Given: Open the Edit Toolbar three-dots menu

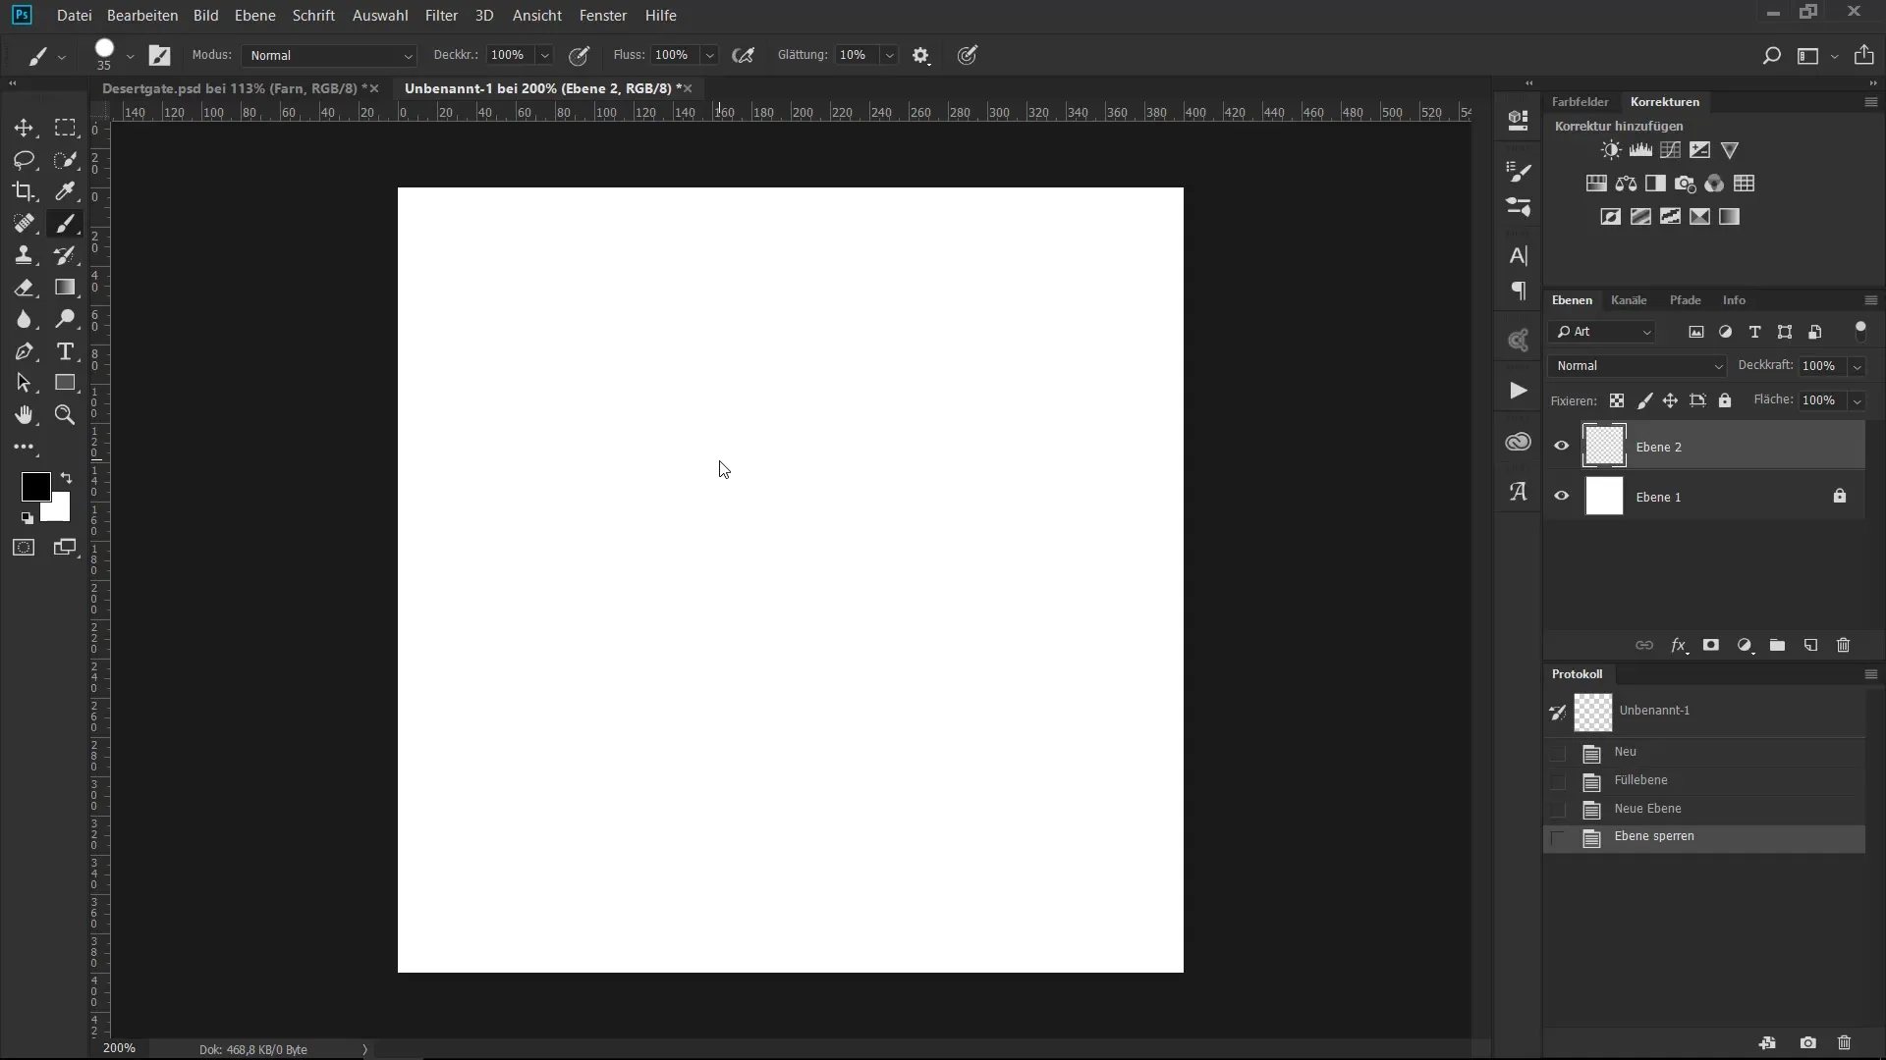Looking at the screenshot, I should [24, 448].
